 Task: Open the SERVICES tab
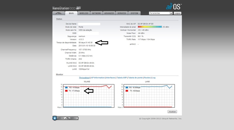click(122, 13)
